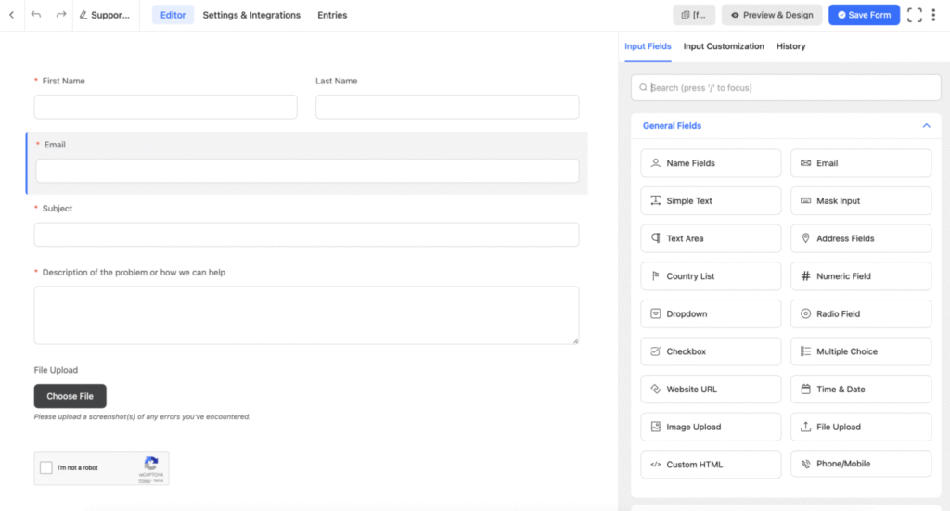Click the Subject input field
This screenshot has width=950, height=511.
[x=306, y=235]
